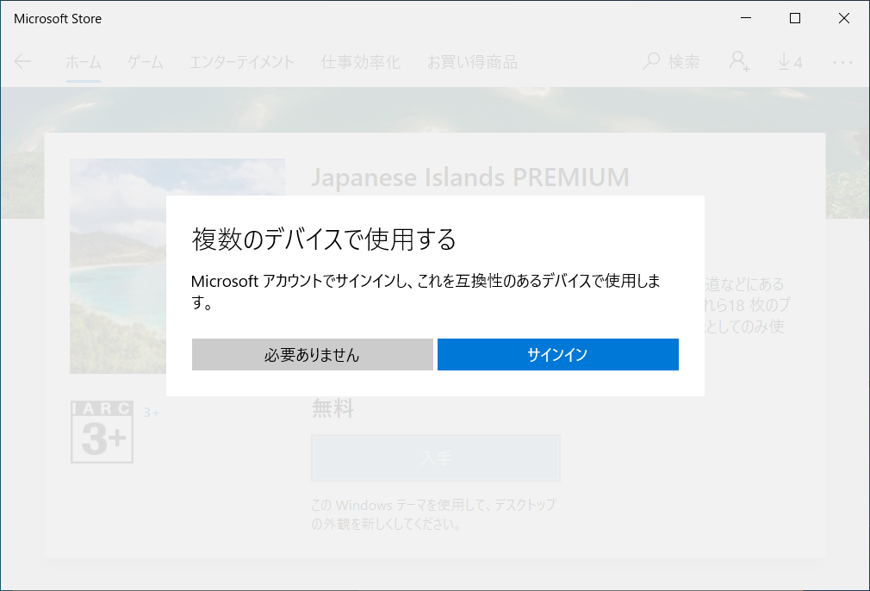Maximize the Microsoft Store window
The height and width of the screenshot is (591, 870).
click(x=795, y=18)
